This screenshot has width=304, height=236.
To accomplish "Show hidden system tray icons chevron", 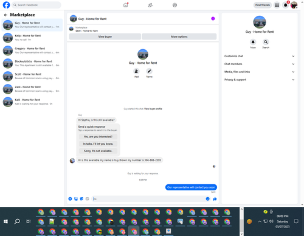I will point(260,221).
